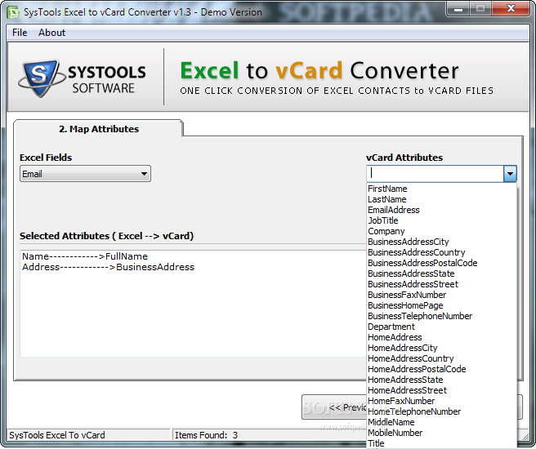Click the SysTools Excel To vCard status text
536x449 pixels.
click(56, 435)
